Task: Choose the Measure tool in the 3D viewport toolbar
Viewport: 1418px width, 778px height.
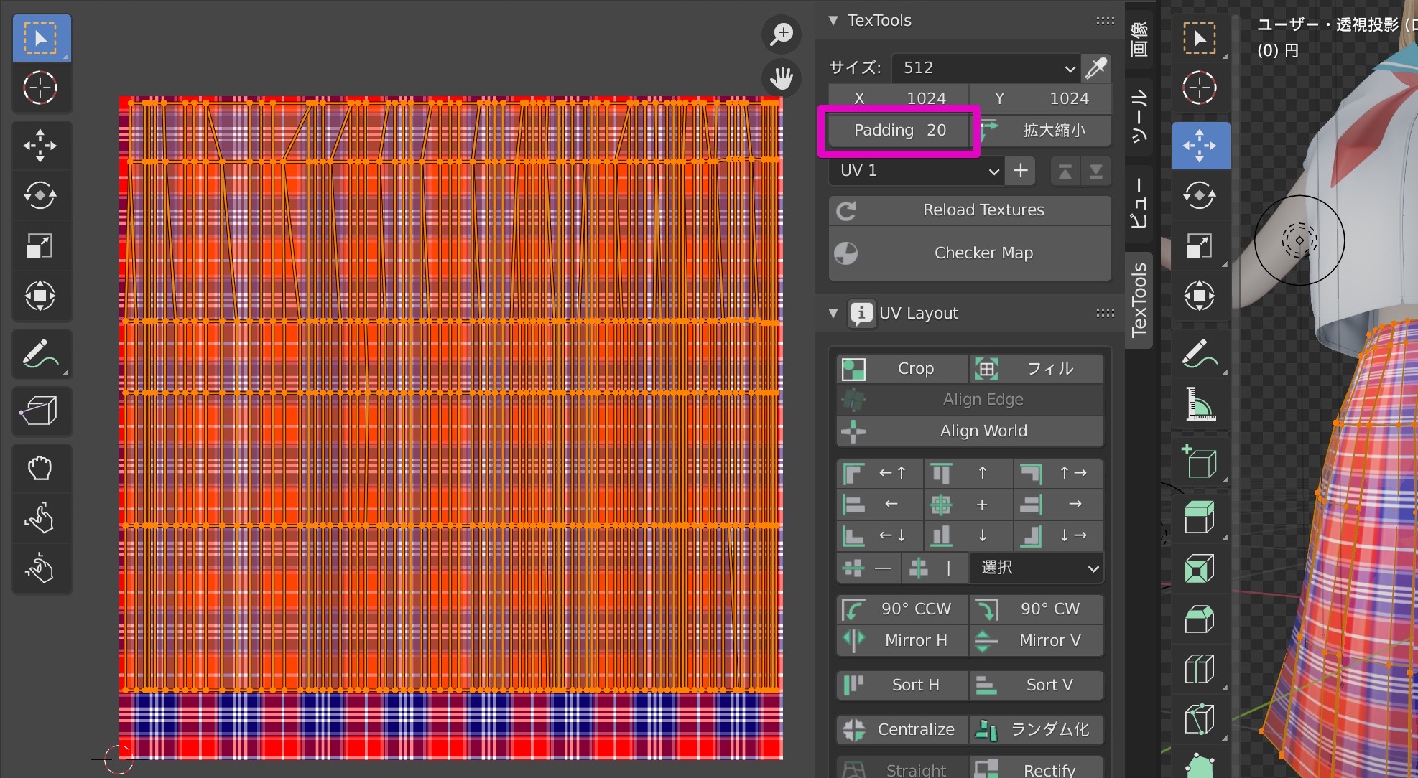Action: point(1200,403)
